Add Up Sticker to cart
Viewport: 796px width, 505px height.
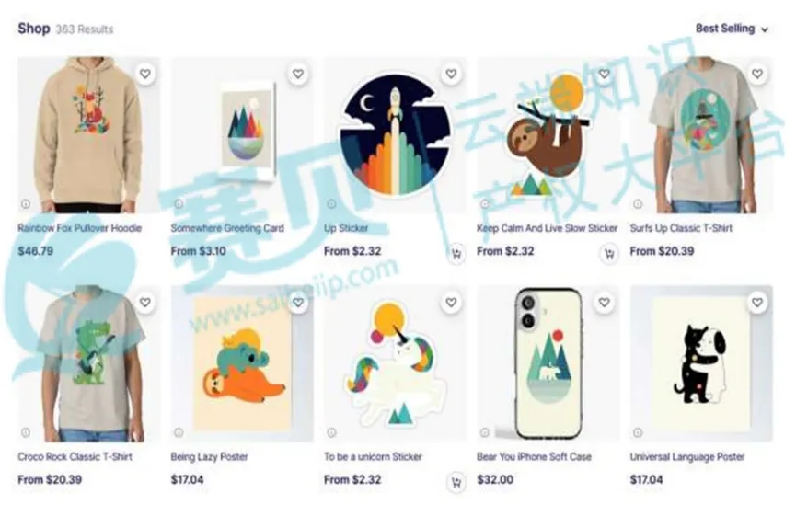(456, 254)
